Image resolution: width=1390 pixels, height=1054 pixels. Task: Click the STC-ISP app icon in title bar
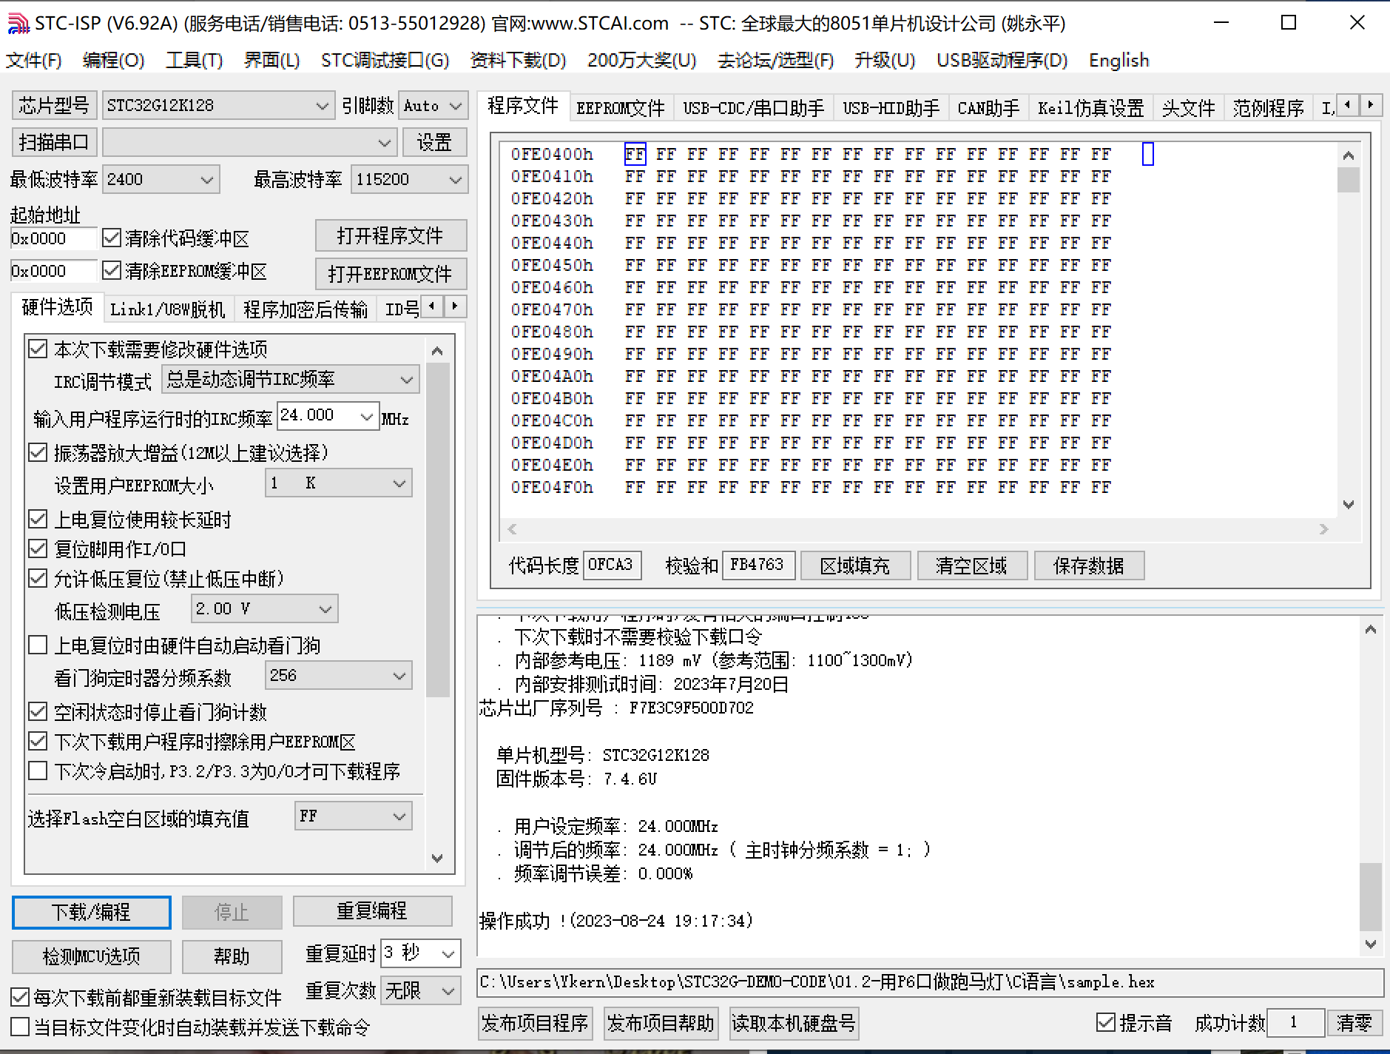[18, 24]
